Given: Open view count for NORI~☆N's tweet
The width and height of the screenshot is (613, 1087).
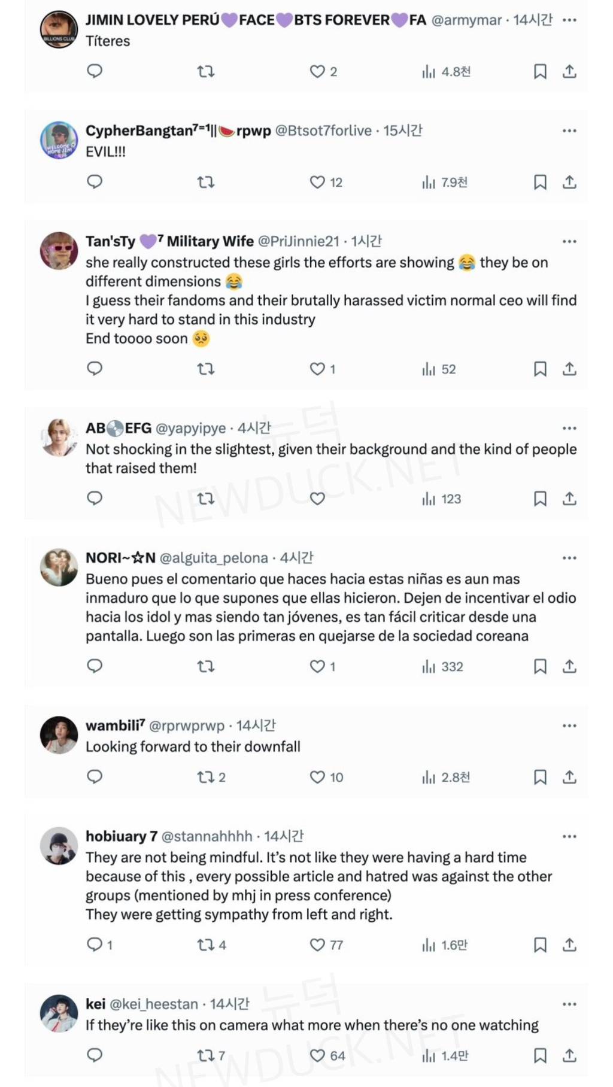Looking at the screenshot, I should pyautogui.click(x=429, y=666).
